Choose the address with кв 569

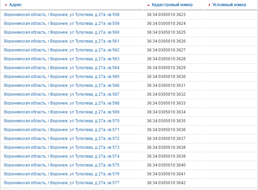[x=62, y=112]
